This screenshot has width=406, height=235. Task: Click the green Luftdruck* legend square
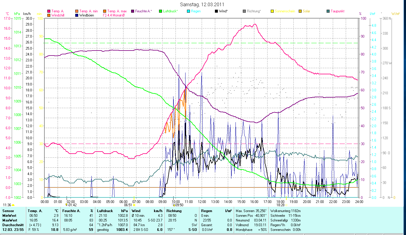[x=161, y=11]
